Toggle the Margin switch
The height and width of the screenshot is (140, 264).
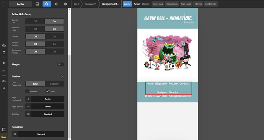click(61, 64)
